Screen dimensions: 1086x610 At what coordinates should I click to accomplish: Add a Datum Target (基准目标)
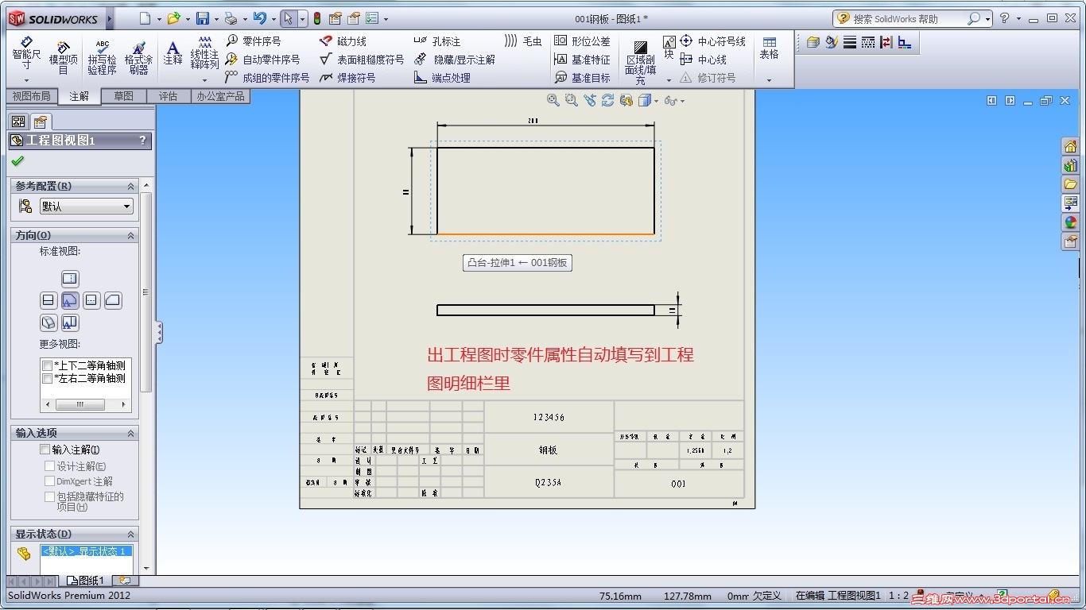582,78
